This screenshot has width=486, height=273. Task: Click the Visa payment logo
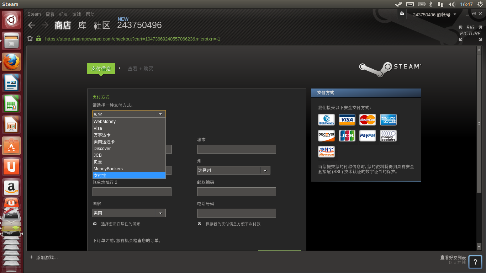(x=347, y=120)
